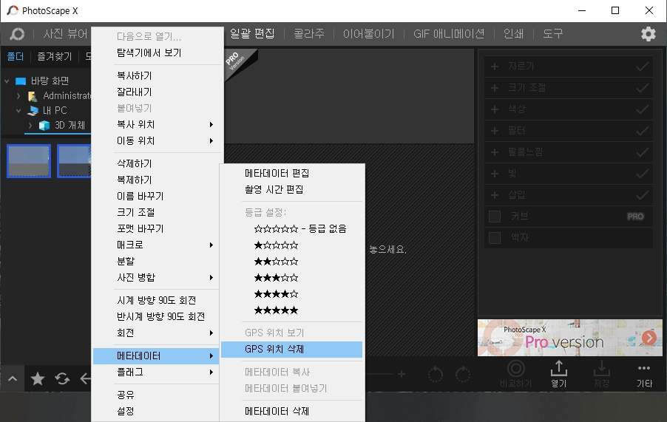The image size is (667, 422).
Task: Click the red arrow on Pro version banner
Action: point(649,338)
